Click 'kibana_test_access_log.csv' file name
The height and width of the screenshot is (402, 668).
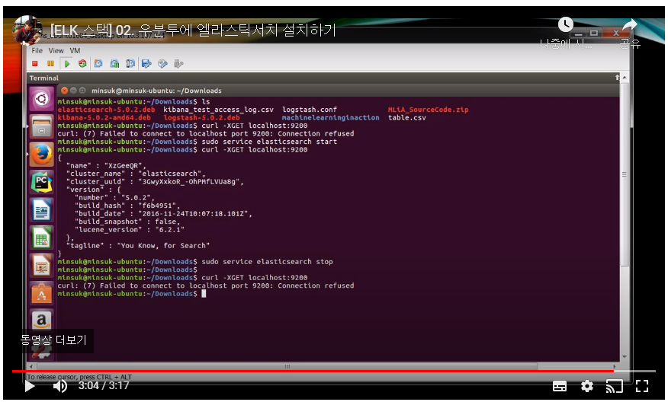pos(219,110)
